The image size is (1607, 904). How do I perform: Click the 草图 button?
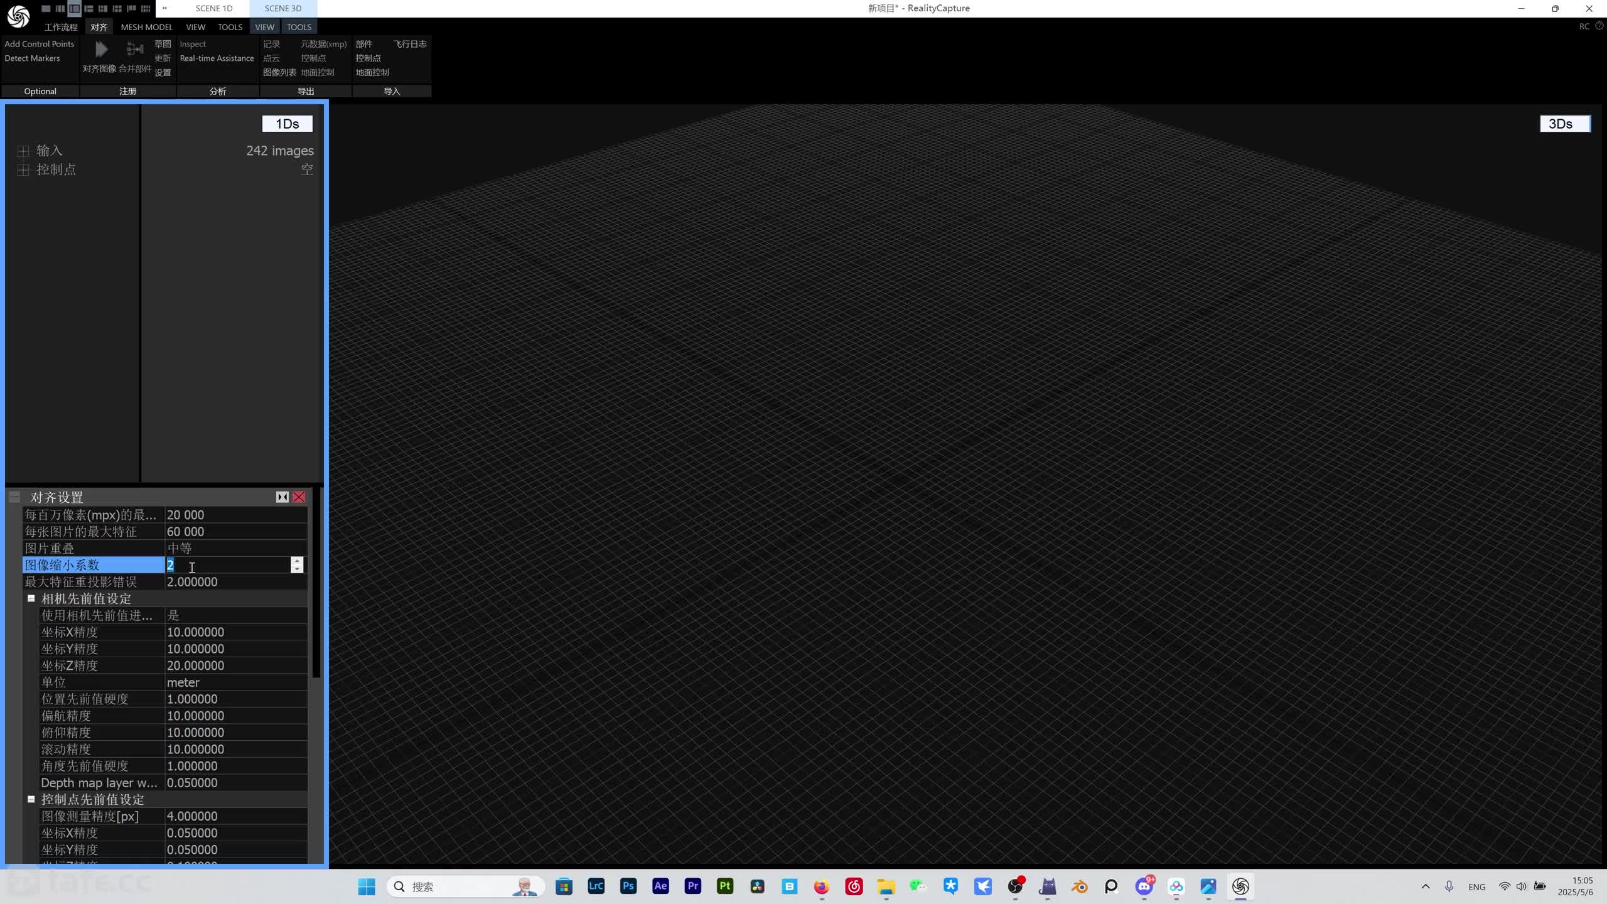pyautogui.click(x=163, y=44)
